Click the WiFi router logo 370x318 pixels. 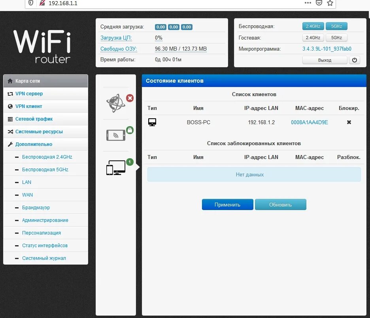tap(42, 46)
